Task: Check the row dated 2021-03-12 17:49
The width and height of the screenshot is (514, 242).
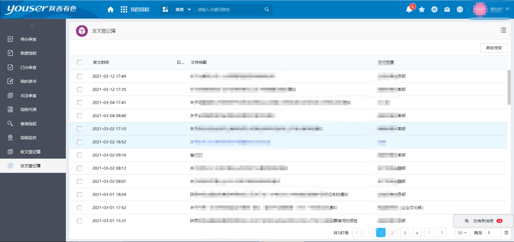Action: [79, 76]
